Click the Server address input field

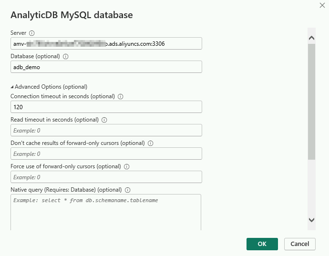(x=106, y=43)
